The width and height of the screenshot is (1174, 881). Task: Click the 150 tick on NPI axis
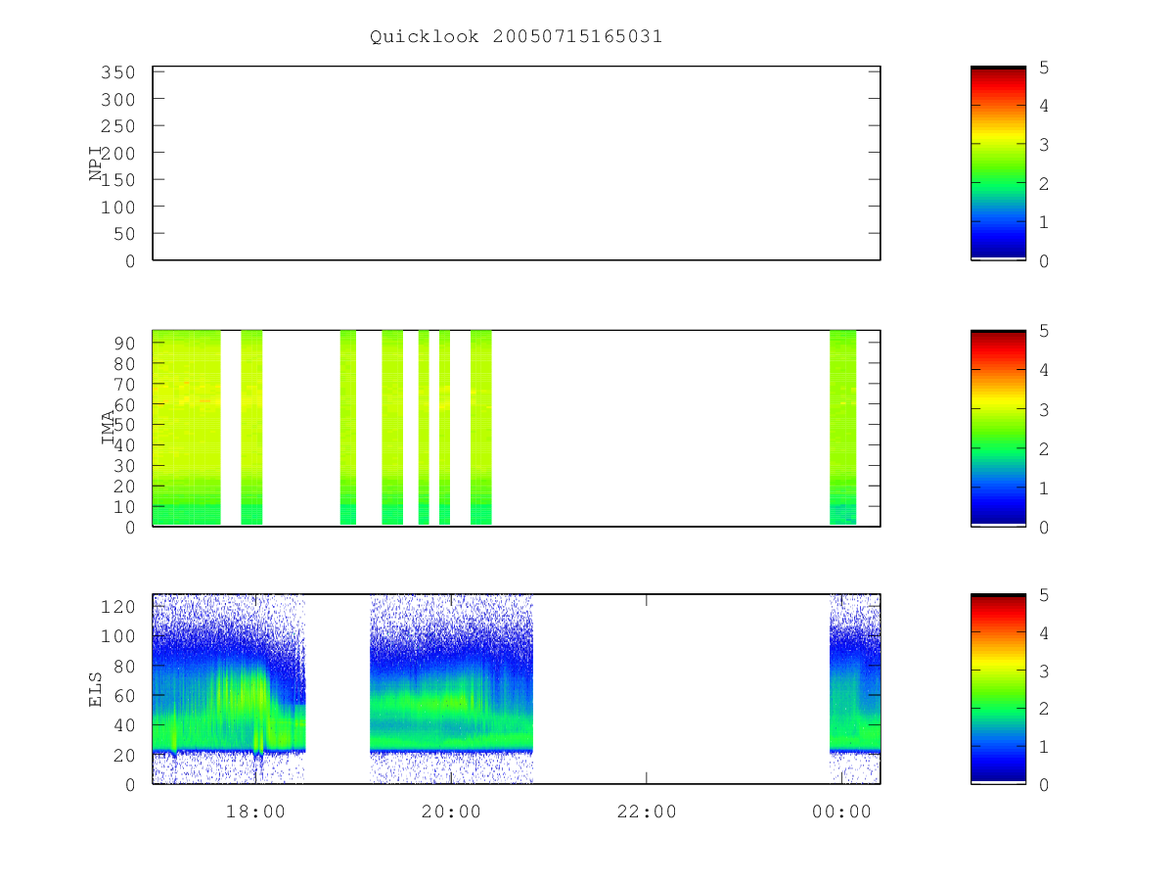117,180
